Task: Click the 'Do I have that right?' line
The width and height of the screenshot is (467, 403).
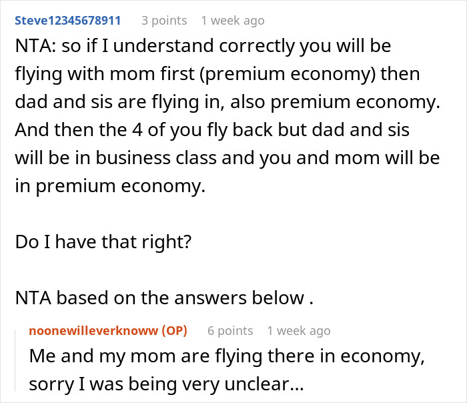Action: click(103, 242)
